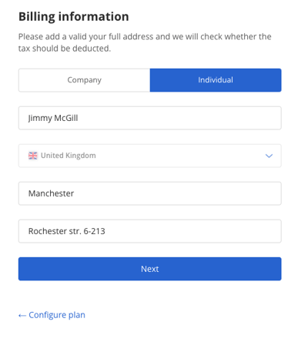Click the United Kingdom country name text

point(69,156)
